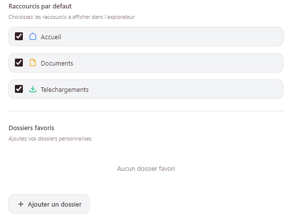Click the Ajoutez vos dossiers personnalises text
Screen dimensions: 292x221
point(50,139)
